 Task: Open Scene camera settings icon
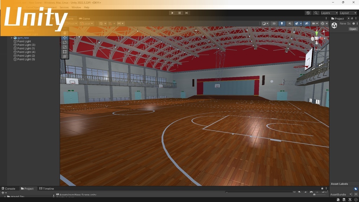[314, 23]
